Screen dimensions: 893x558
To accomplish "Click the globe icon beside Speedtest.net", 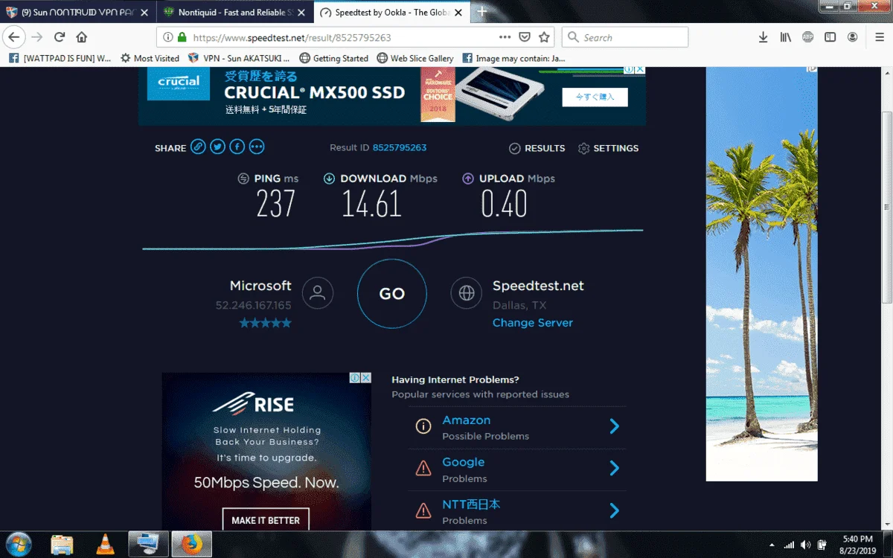I will point(467,293).
